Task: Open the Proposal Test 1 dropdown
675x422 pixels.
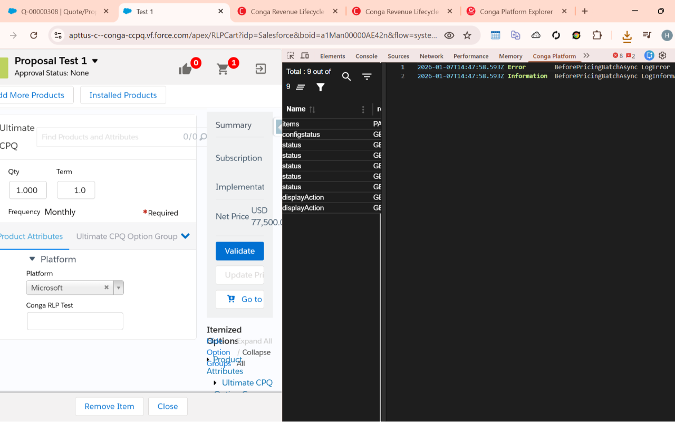Action: [95, 60]
